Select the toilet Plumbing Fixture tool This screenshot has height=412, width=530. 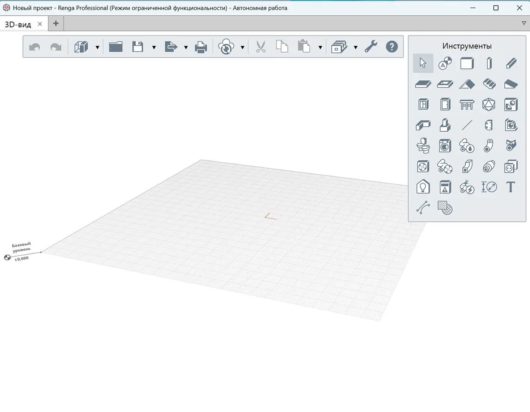click(423, 146)
